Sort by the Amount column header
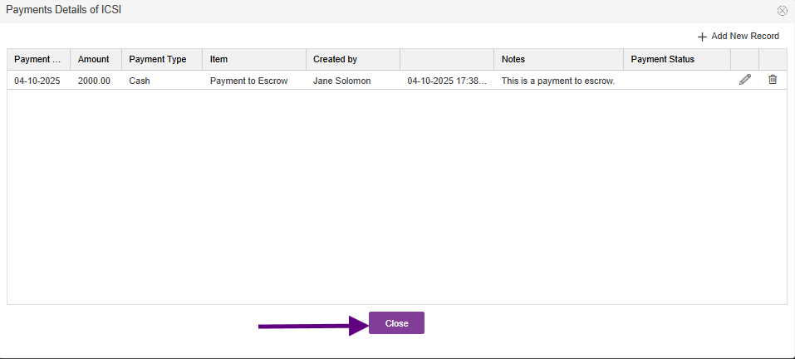Screen dimensions: 795x359 coord(94,60)
